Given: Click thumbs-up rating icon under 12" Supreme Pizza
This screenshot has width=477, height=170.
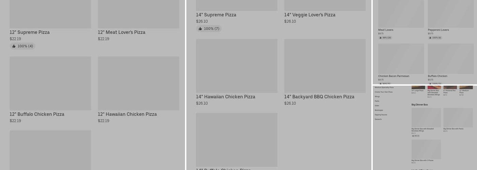Looking at the screenshot, I should tap(14, 46).
